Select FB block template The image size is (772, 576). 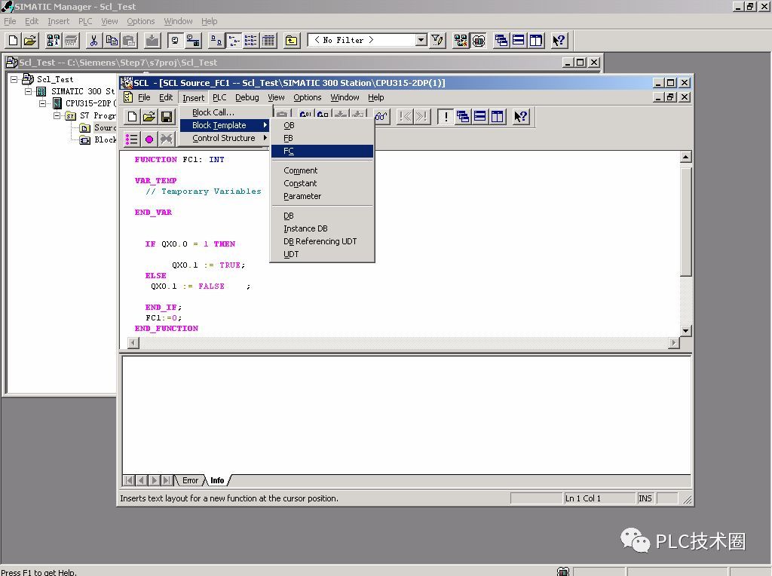click(x=322, y=138)
